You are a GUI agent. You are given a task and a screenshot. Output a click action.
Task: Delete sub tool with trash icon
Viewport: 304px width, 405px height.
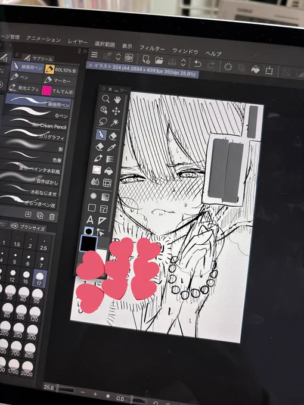pyautogui.click(x=52, y=216)
